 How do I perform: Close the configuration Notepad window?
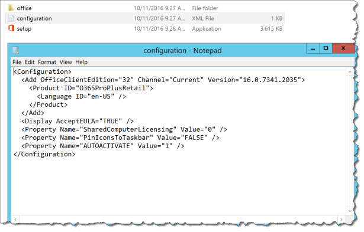point(343,48)
